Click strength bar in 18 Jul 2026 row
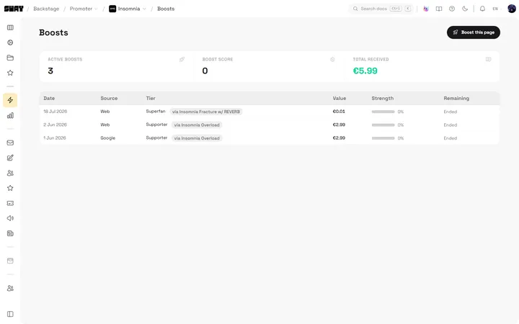The width and height of the screenshot is (519, 324). pyautogui.click(x=383, y=112)
